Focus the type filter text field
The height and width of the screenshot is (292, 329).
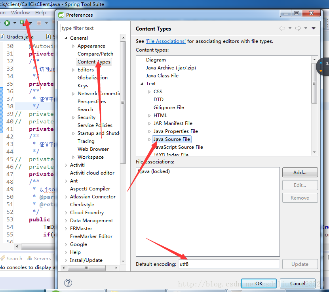click(93, 28)
